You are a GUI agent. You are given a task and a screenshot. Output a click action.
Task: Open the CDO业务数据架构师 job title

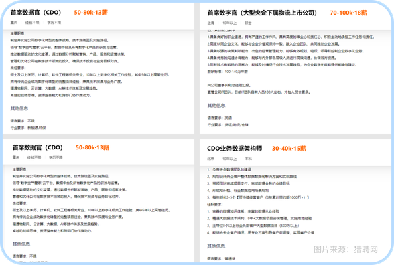click(235, 149)
